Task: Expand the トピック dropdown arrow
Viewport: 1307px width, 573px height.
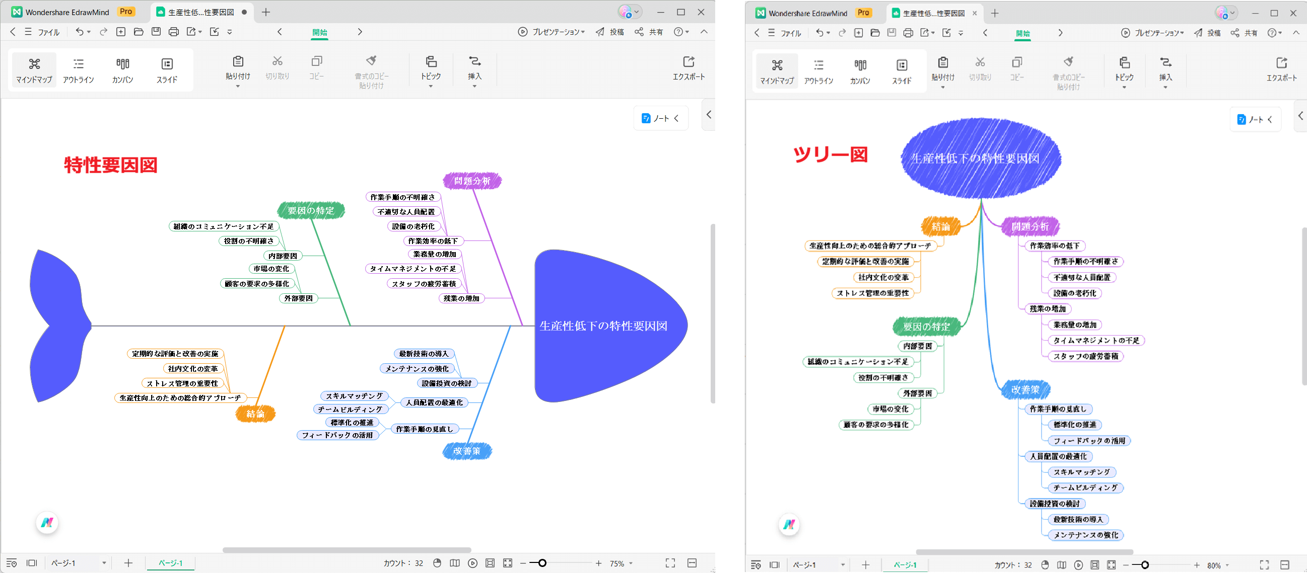Action: (x=430, y=86)
